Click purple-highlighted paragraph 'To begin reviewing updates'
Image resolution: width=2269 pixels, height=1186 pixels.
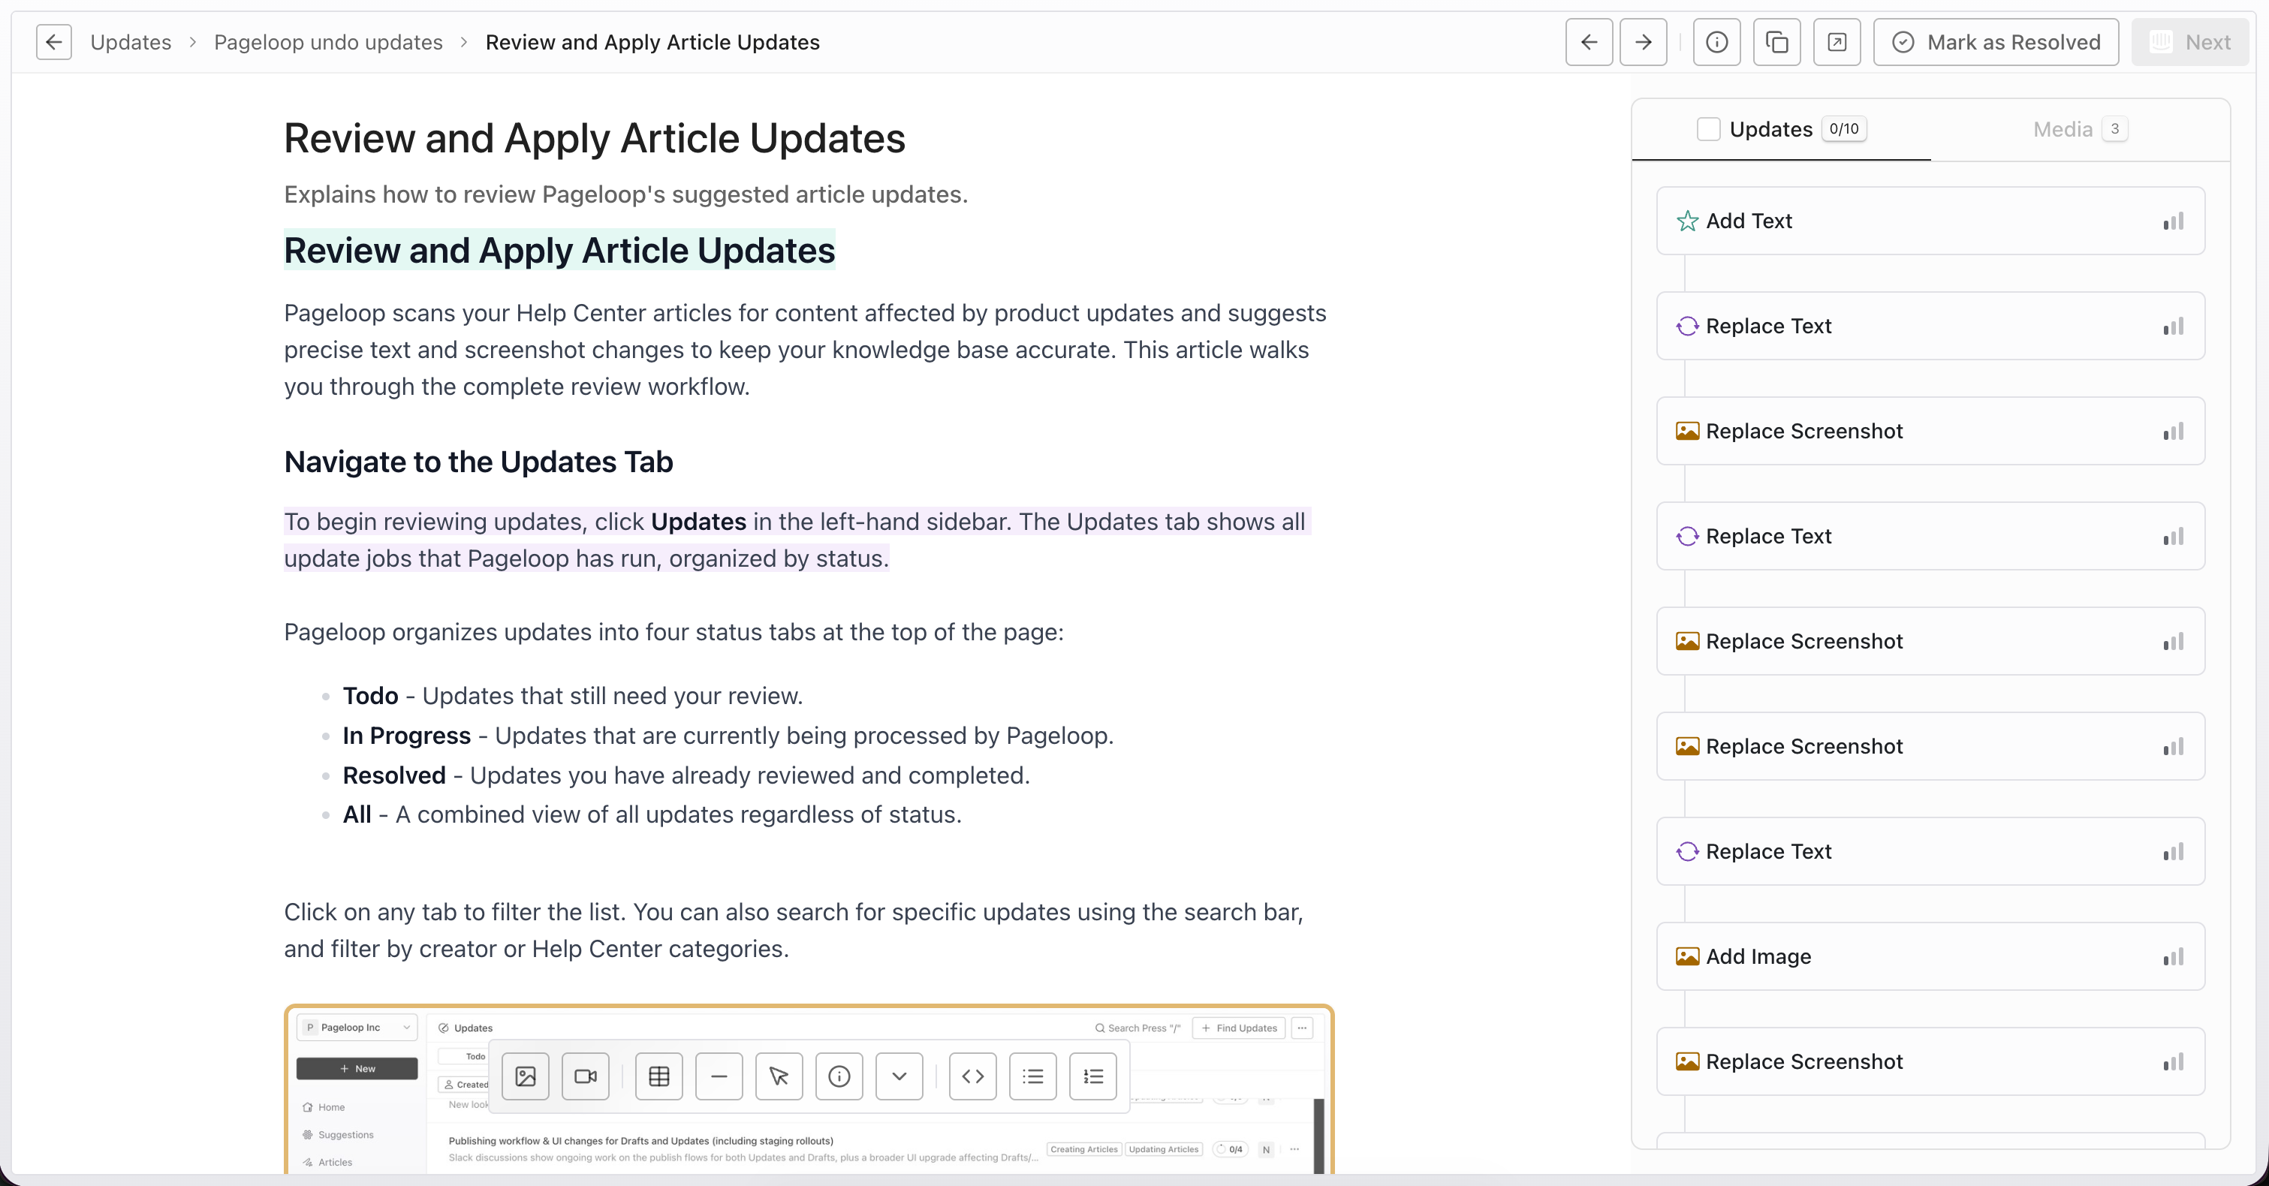tap(797, 540)
